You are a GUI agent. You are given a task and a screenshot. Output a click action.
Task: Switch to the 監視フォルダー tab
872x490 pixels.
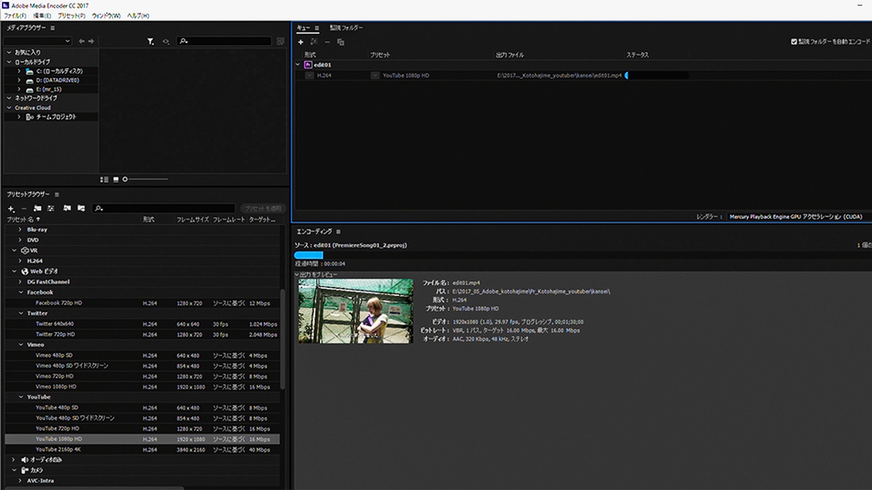tap(346, 28)
